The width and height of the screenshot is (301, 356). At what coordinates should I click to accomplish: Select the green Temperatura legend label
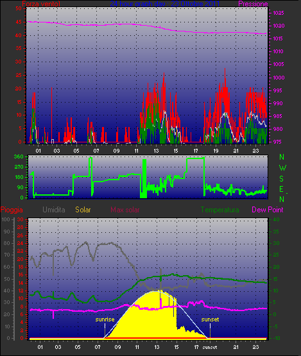[x=219, y=210]
